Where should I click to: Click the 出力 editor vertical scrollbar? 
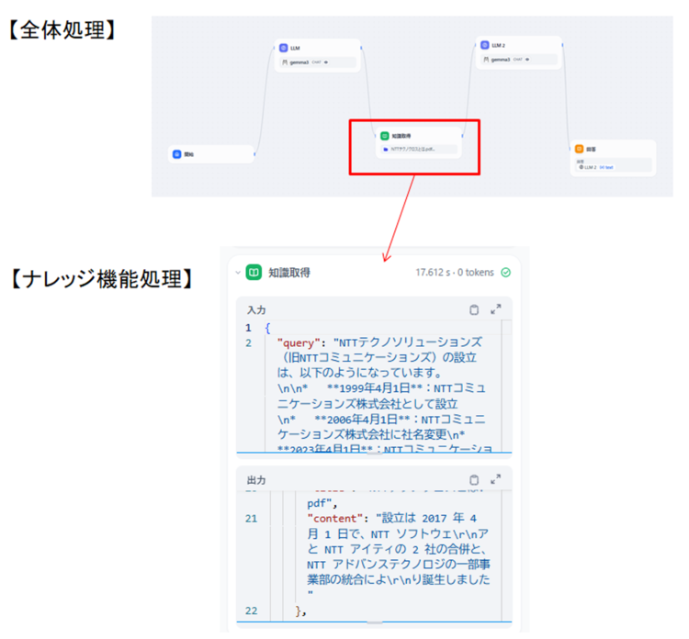(506, 555)
